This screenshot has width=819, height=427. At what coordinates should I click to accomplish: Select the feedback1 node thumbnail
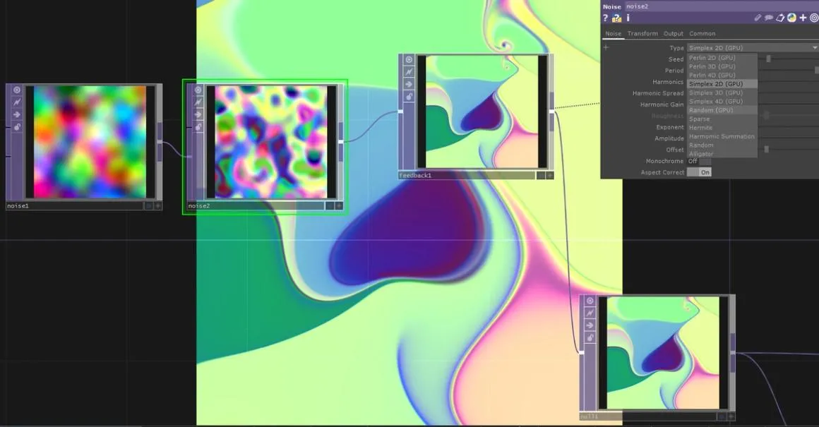coord(482,112)
